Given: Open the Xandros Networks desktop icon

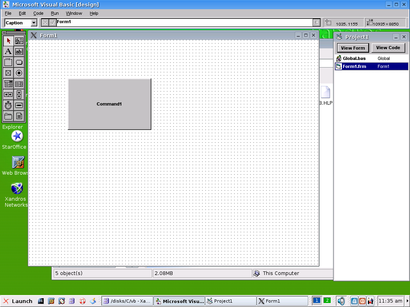Looking at the screenshot, I should coord(17,188).
